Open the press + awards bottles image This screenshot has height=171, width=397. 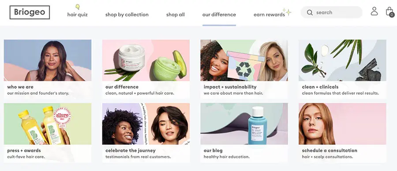pos(48,124)
